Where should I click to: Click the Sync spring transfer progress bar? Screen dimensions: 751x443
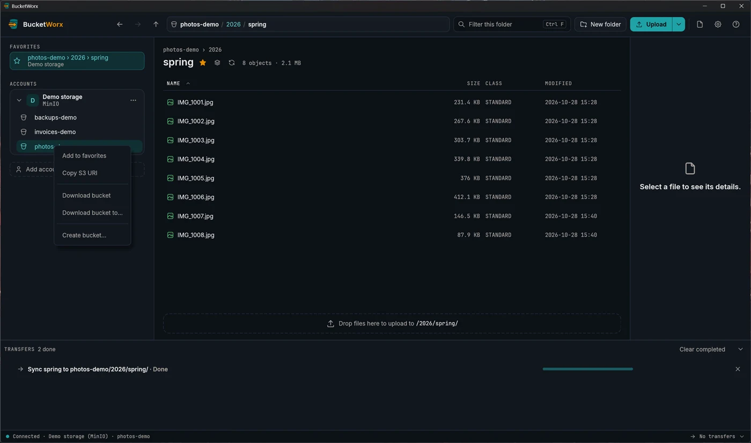pos(587,369)
